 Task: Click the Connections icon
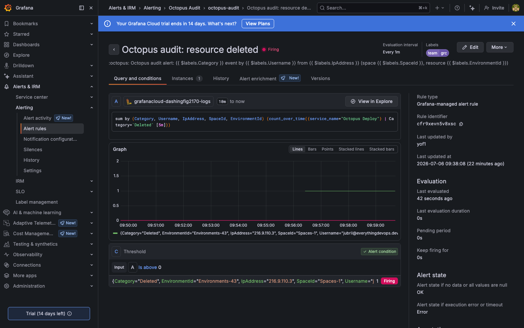coord(7,265)
